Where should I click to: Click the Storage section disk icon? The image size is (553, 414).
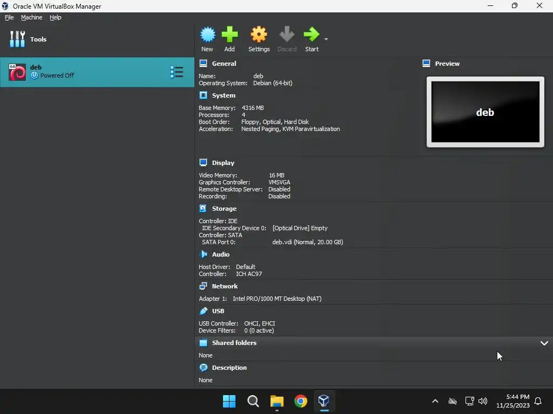point(203,209)
